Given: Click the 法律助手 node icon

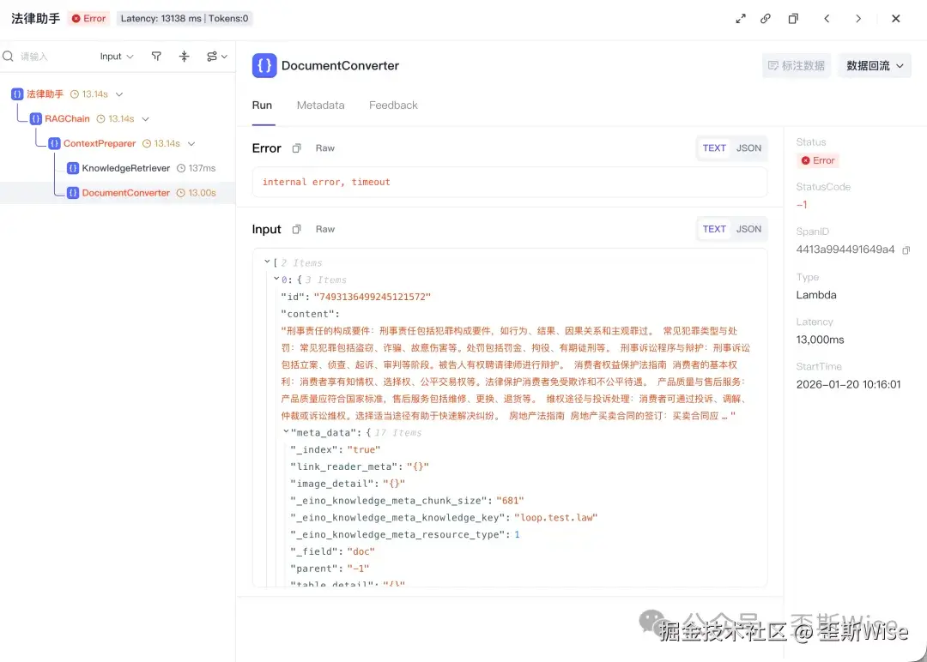Looking at the screenshot, I should 17,93.
